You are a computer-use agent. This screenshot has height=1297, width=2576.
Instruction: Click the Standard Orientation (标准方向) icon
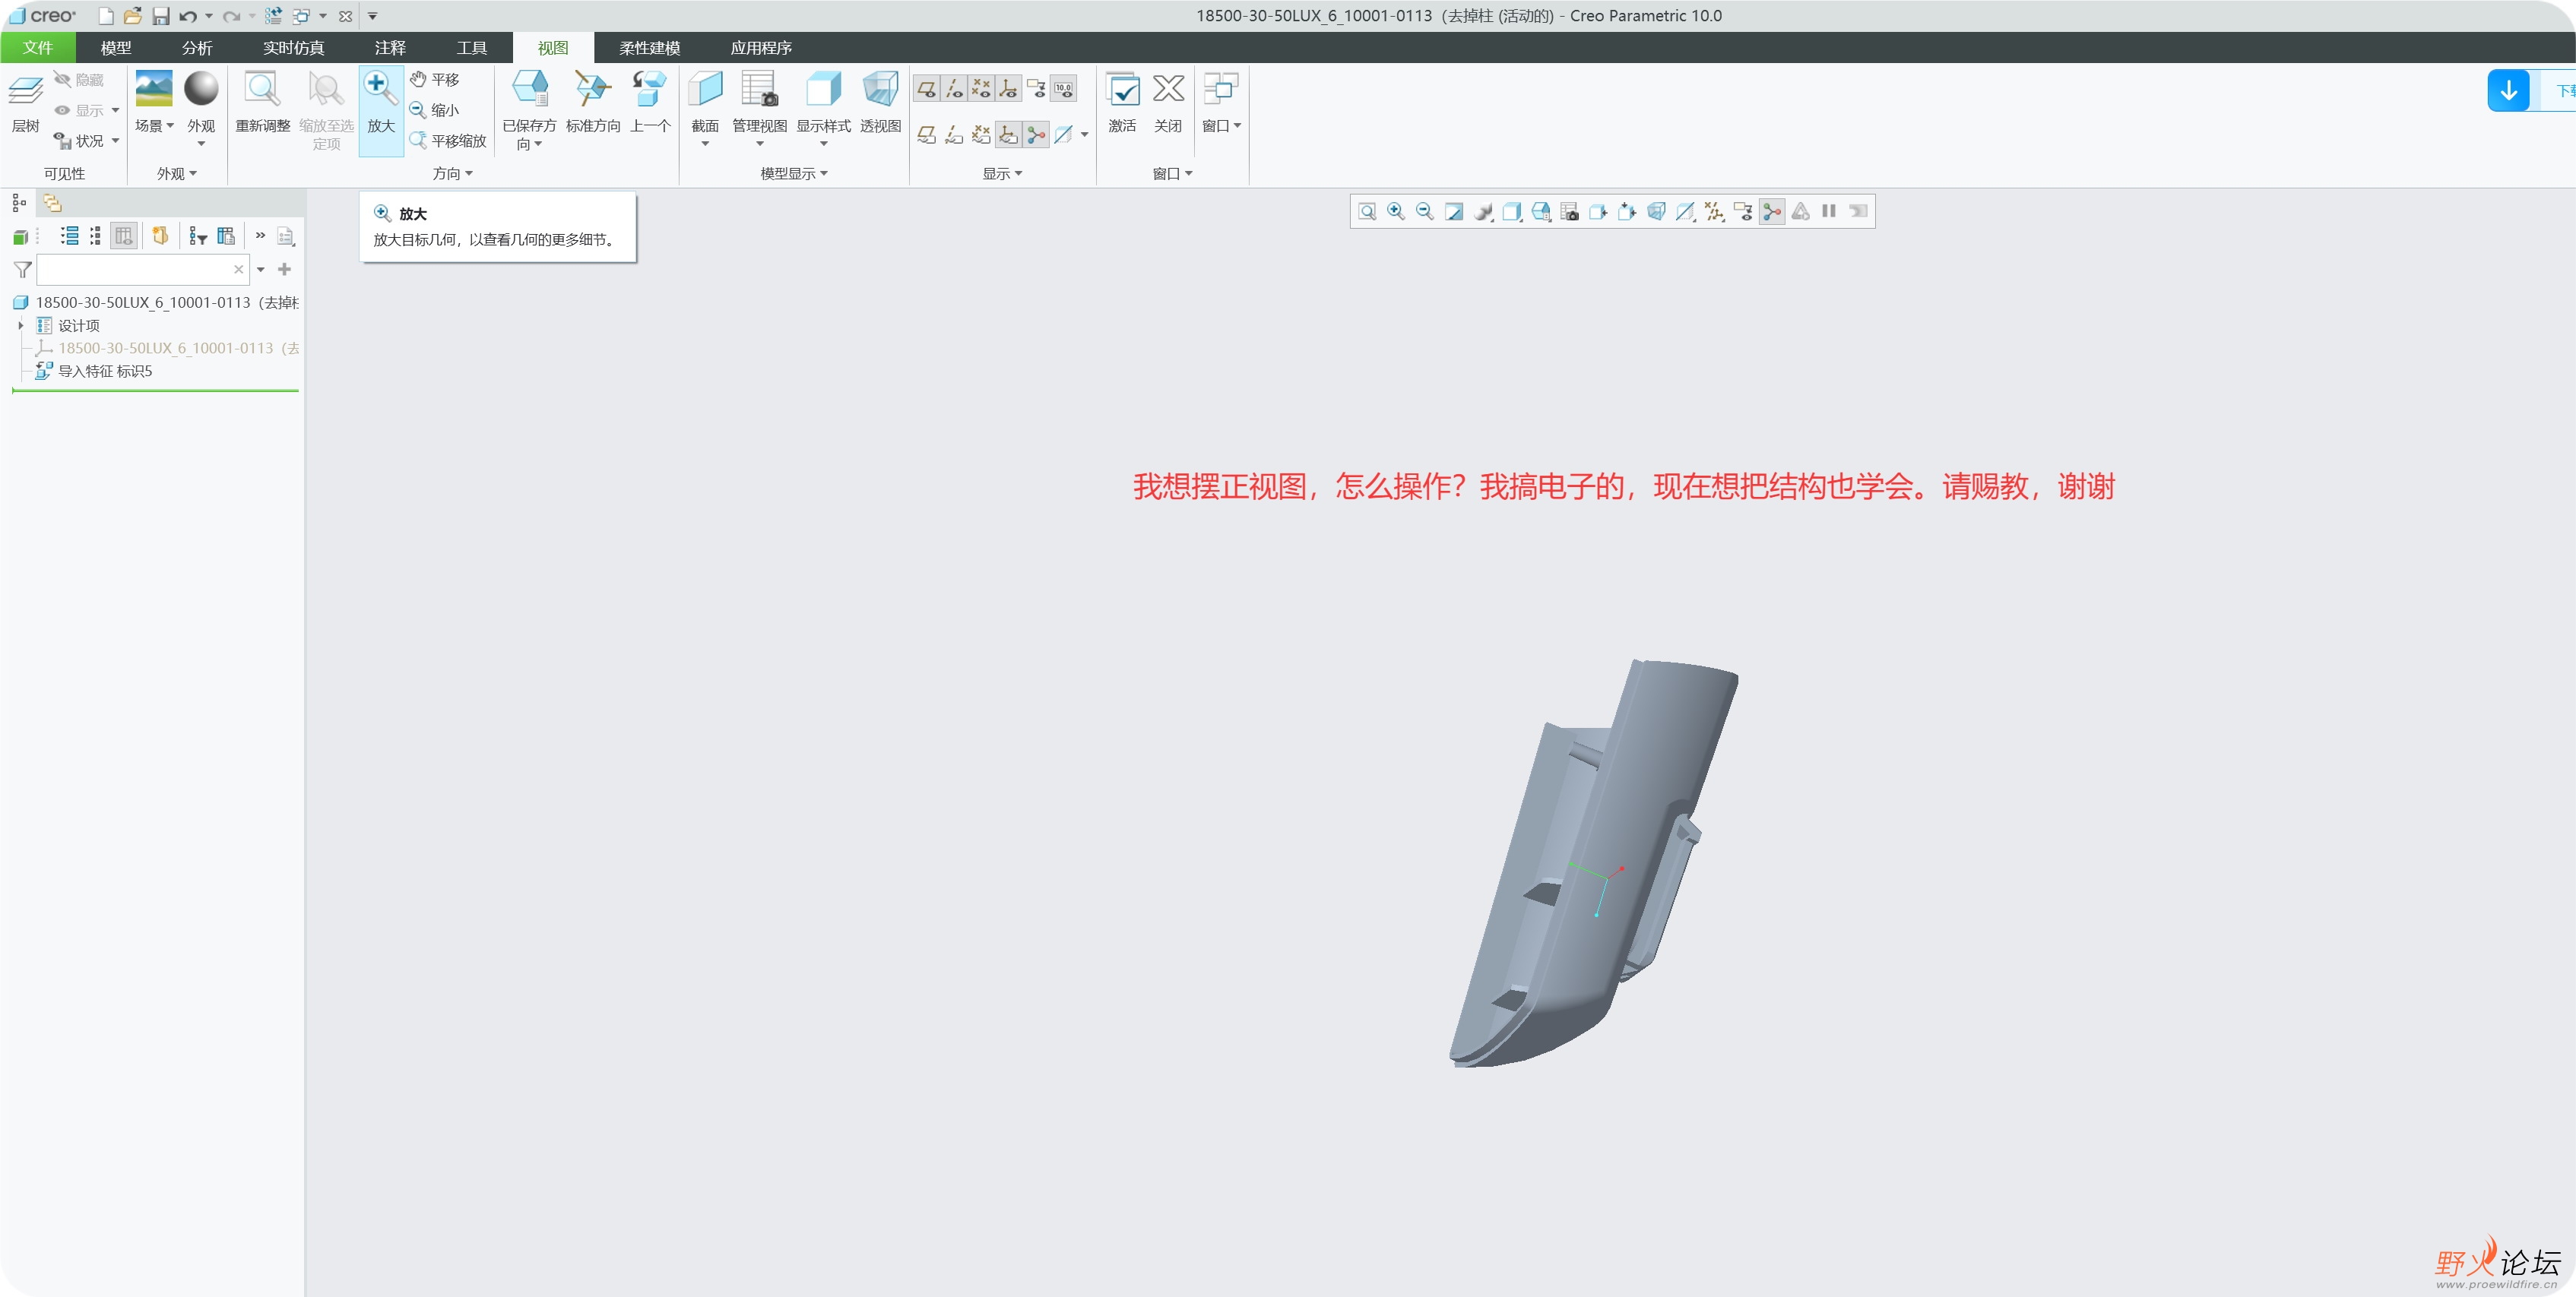coord(593,90)
